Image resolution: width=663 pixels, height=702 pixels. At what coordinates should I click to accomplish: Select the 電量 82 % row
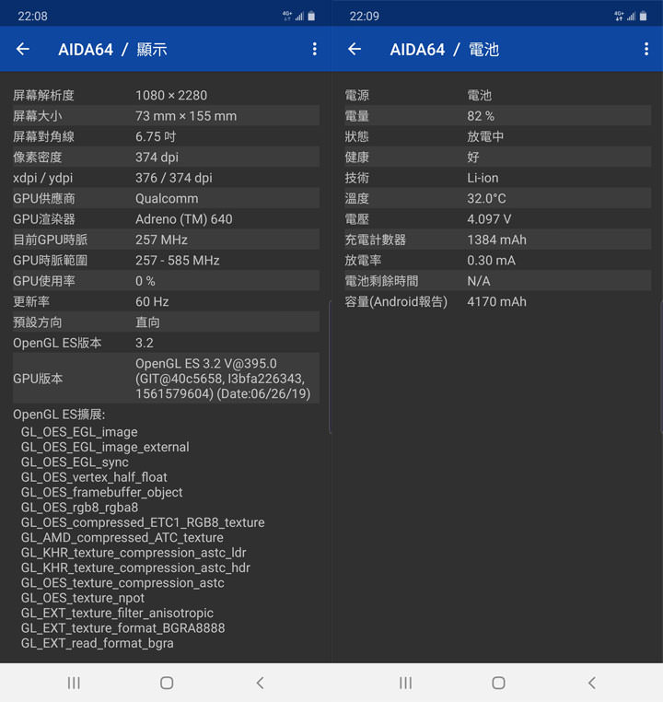point(497,115)
